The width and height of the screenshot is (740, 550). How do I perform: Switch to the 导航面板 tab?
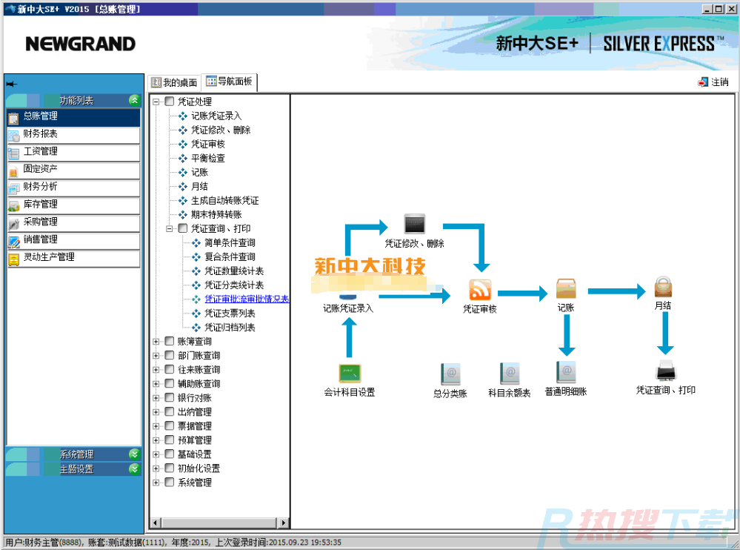(x=230, y=82)
